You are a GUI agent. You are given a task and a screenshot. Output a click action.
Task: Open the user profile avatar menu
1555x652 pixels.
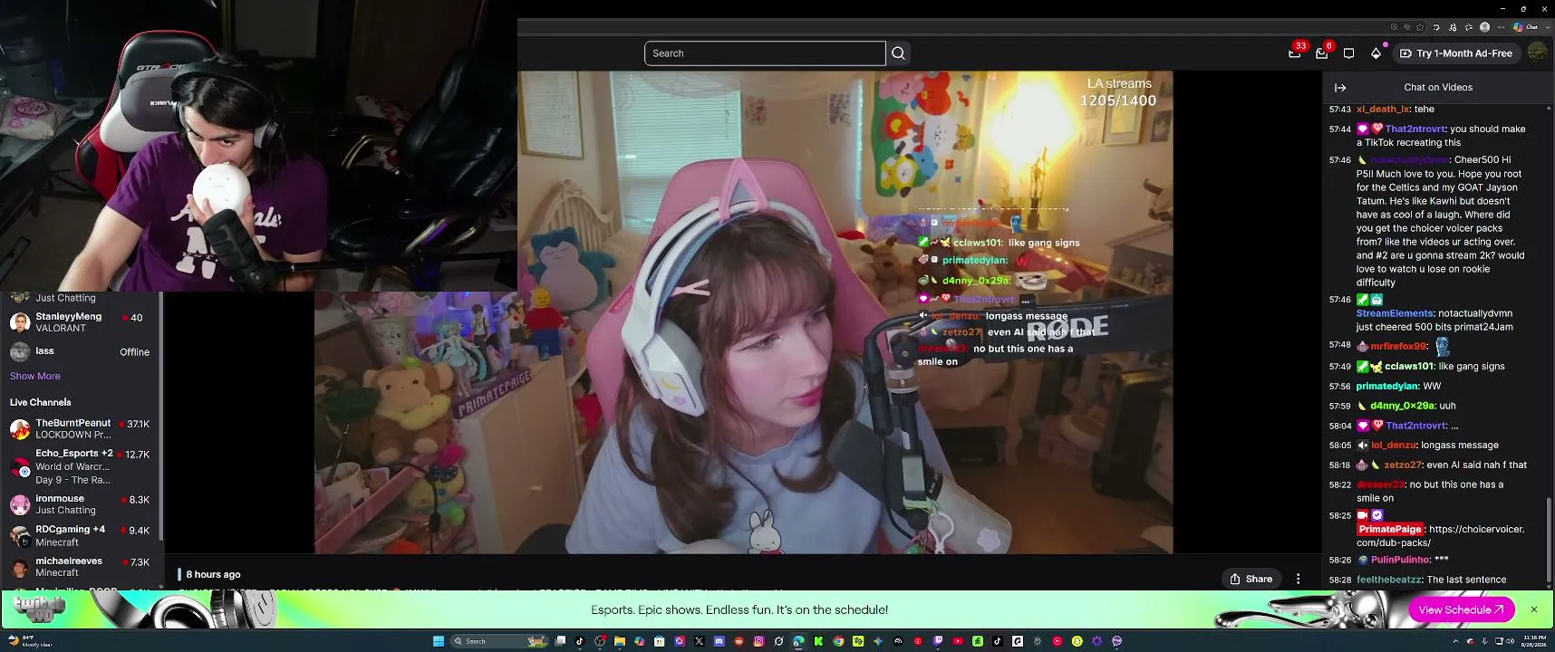(1537, 53)
